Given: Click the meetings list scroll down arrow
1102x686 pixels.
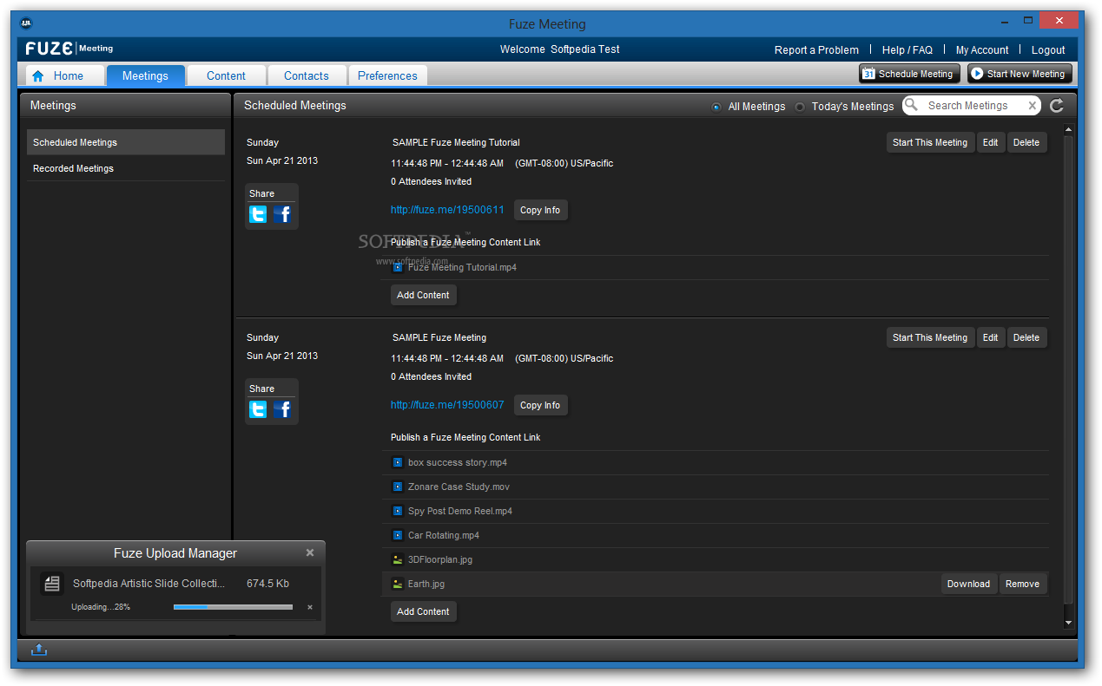Looking at the screenshot, I should pyautogui.click(x=1068, y=623).
